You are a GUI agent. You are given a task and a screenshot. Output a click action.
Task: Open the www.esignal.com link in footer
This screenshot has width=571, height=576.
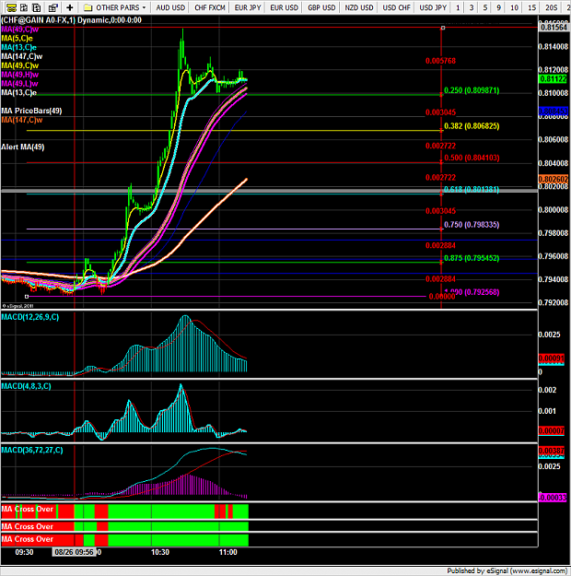coord(539,570)
